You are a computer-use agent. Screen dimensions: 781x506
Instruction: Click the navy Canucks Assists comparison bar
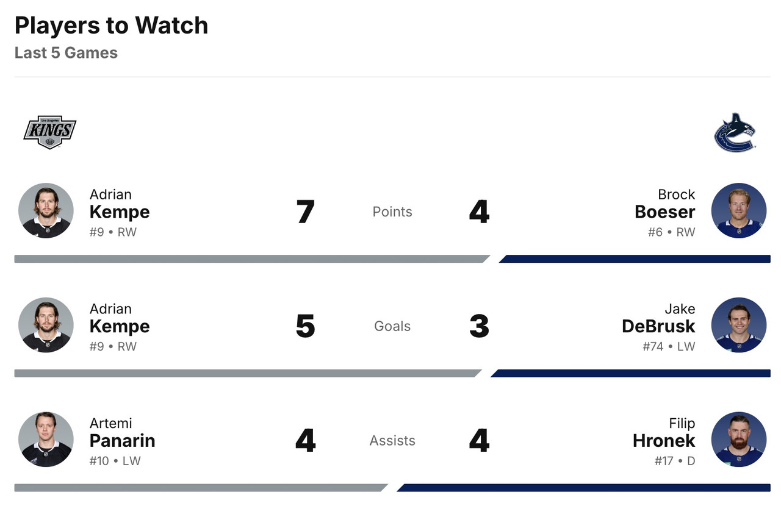tap(585, 488)
